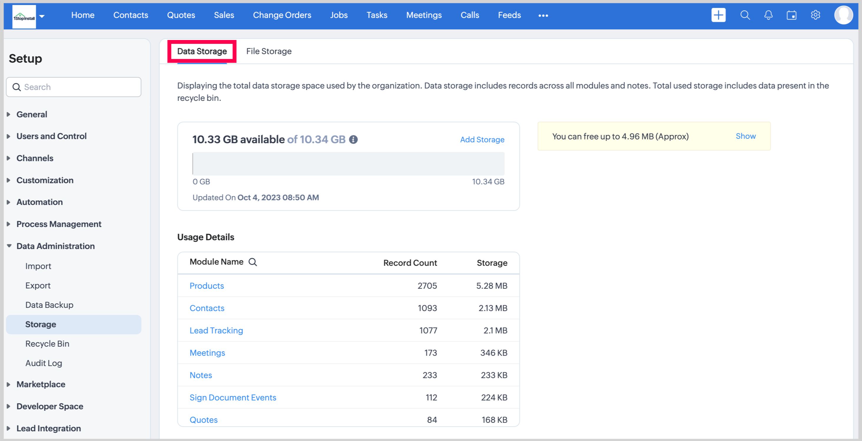Viewport: 862px width, 441px height.
Task: Expand the Automation section
Action: click(39, 202)
